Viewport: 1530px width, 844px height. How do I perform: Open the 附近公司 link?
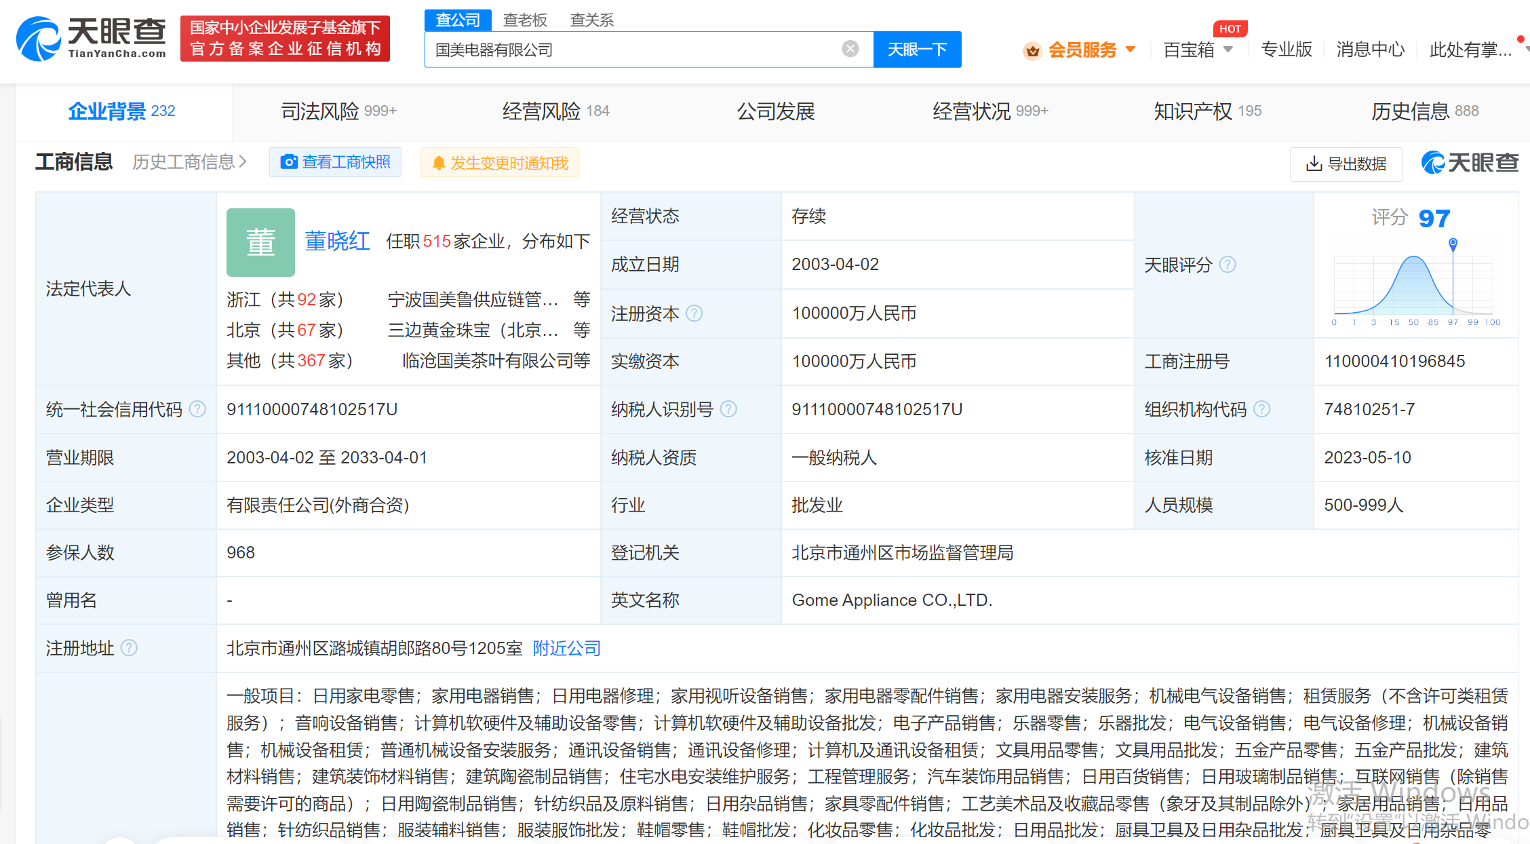click(x=566, y=648)
